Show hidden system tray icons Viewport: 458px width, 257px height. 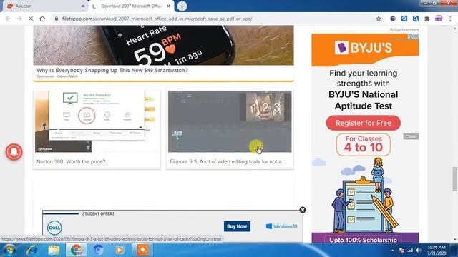click(x=393, y=251)
